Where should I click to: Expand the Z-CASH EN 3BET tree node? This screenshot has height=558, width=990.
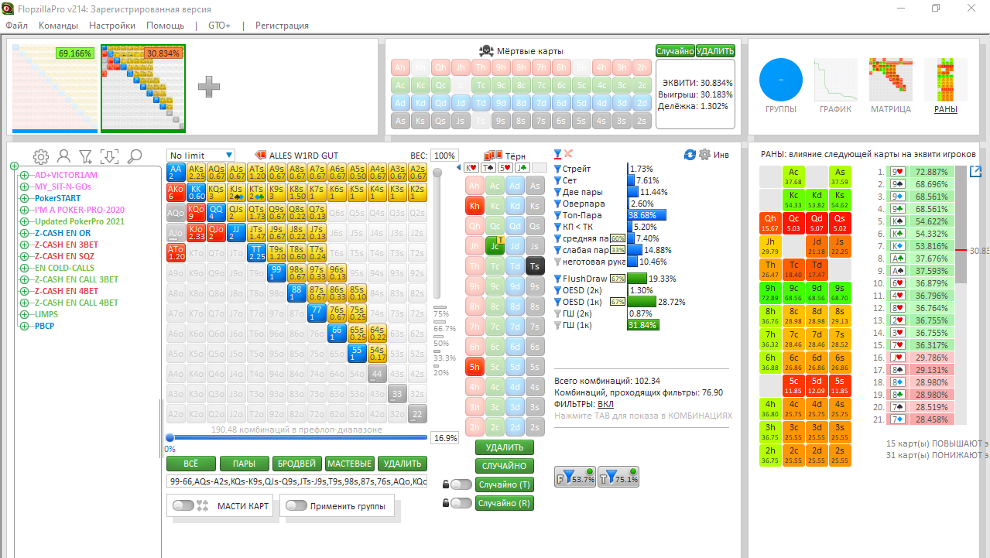(x=24, y=245)
